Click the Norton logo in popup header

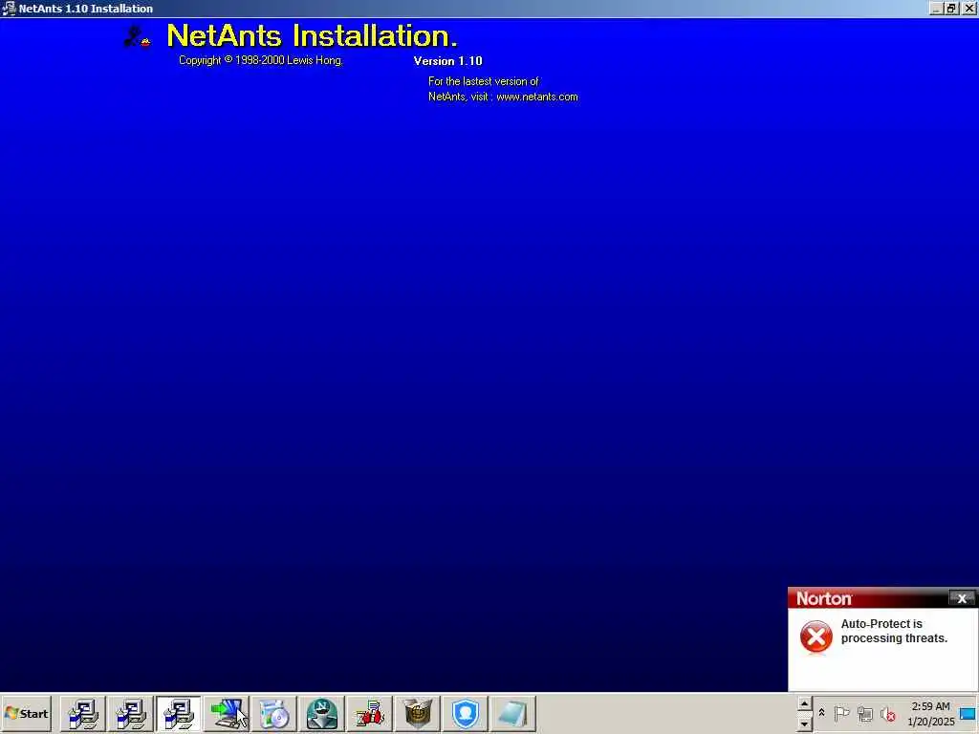[824, 598]
